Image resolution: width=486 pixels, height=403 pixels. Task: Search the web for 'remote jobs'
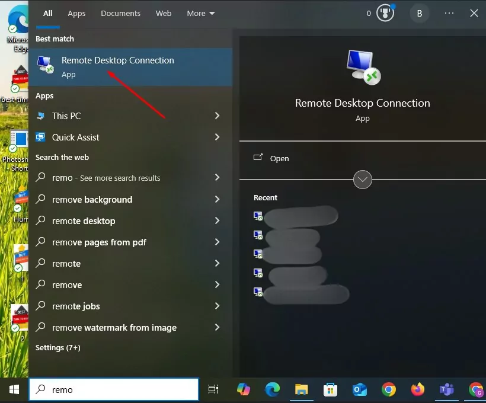pyautogui.click(x=76, y=306)
